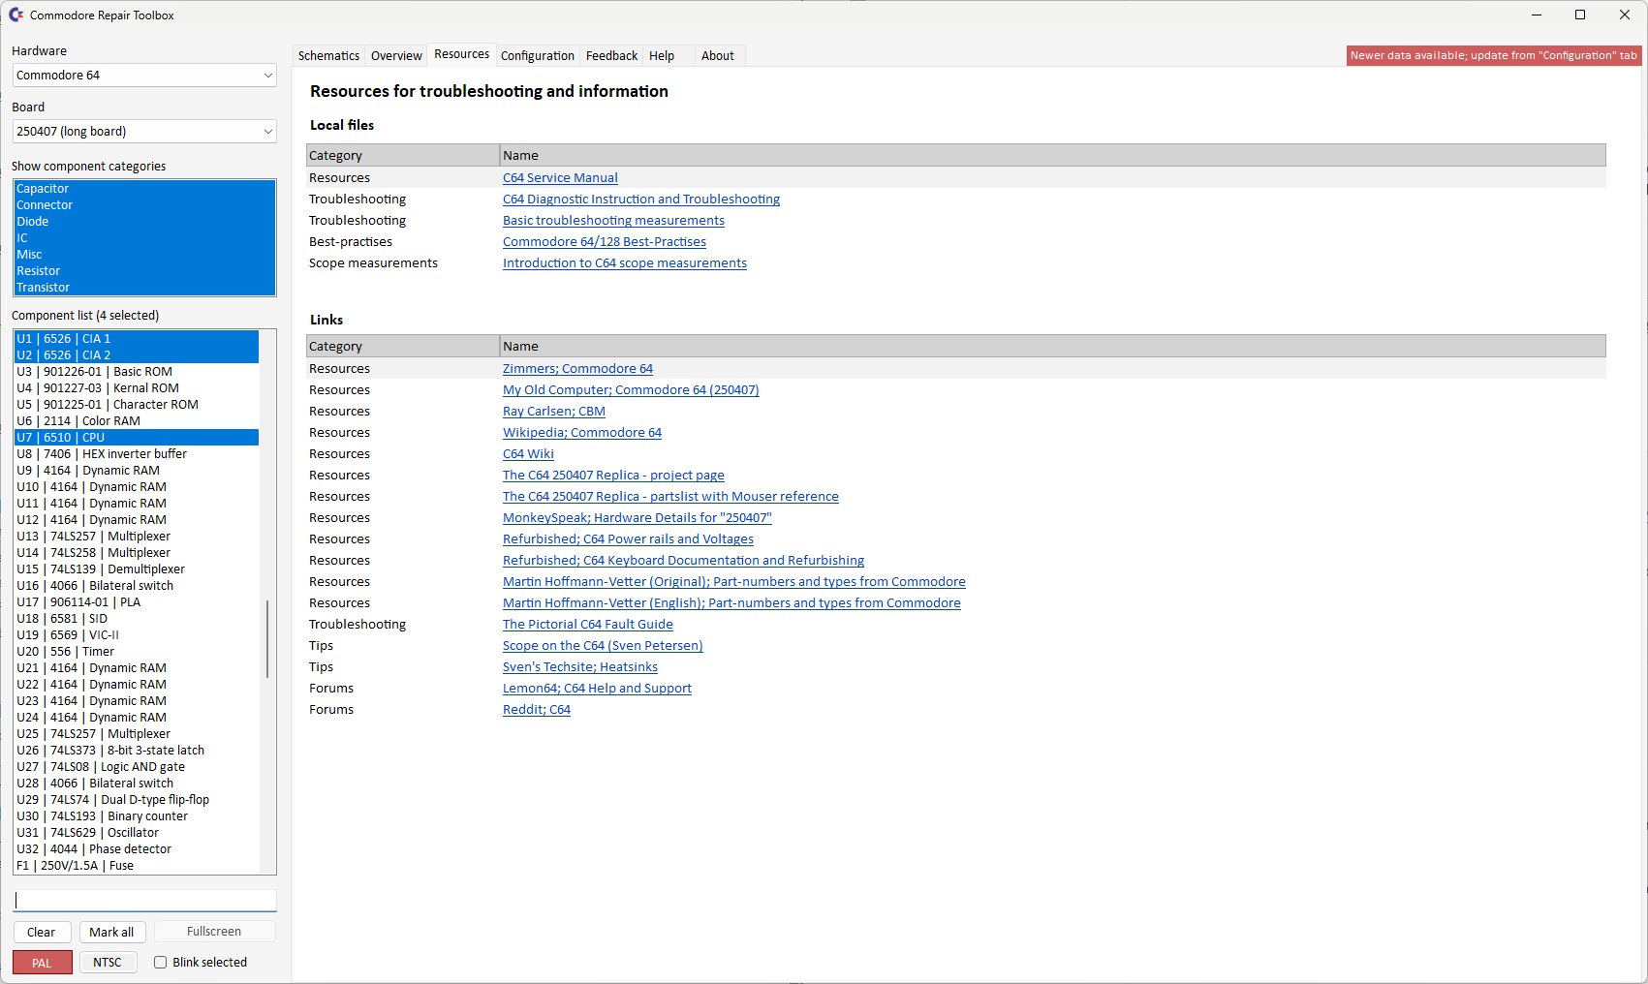
Task: Click the Commodore logo icon in title bar
Action: (16, 15)
